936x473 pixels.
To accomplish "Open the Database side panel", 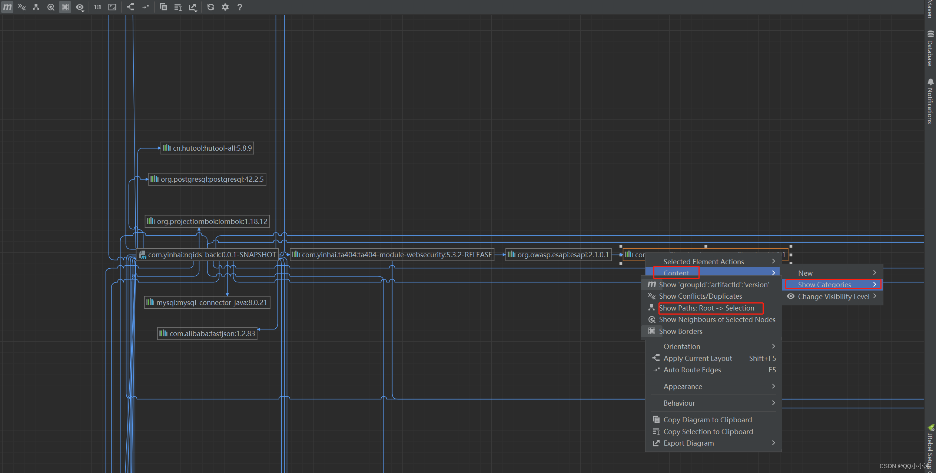I will [930, 49].
